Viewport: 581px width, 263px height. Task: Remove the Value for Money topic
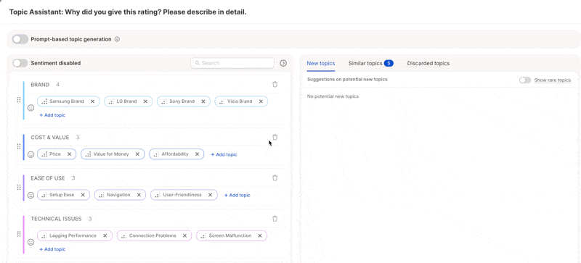pyautogui.click(x=137, y=154)
